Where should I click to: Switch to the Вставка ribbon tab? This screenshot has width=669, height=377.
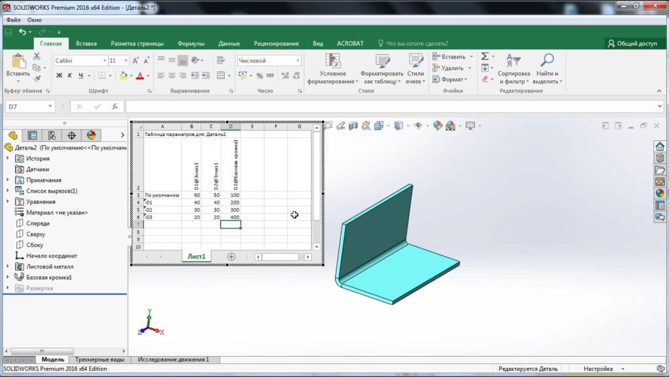[86, 44]
